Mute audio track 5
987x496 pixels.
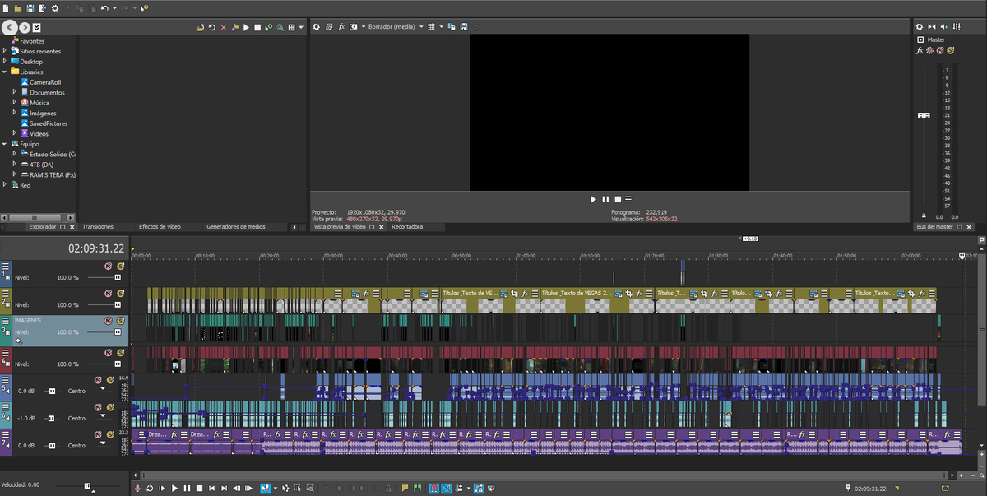tap(98, 380)
